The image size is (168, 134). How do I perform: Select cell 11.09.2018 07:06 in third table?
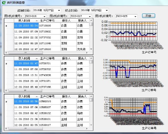26,107
